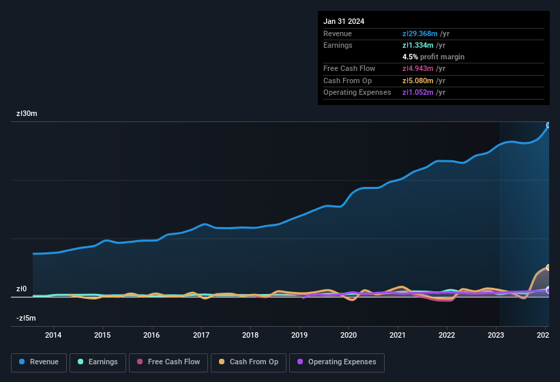
Task: Click the 4.5% profit margin text
Action: (x=433, y=57)
